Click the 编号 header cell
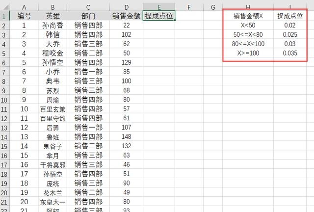The width and height of the screenshot is (314, 212). click(24, 16)
